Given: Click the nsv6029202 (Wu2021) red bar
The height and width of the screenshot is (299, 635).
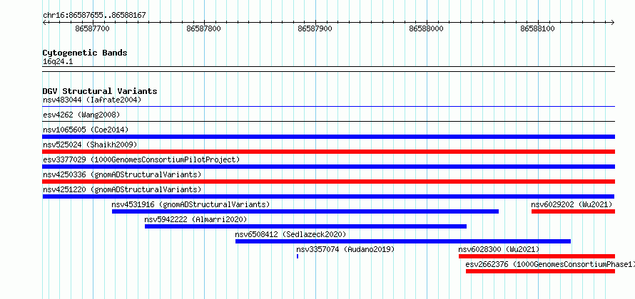Looking at the screenshot, I should [x=573, y=211].
